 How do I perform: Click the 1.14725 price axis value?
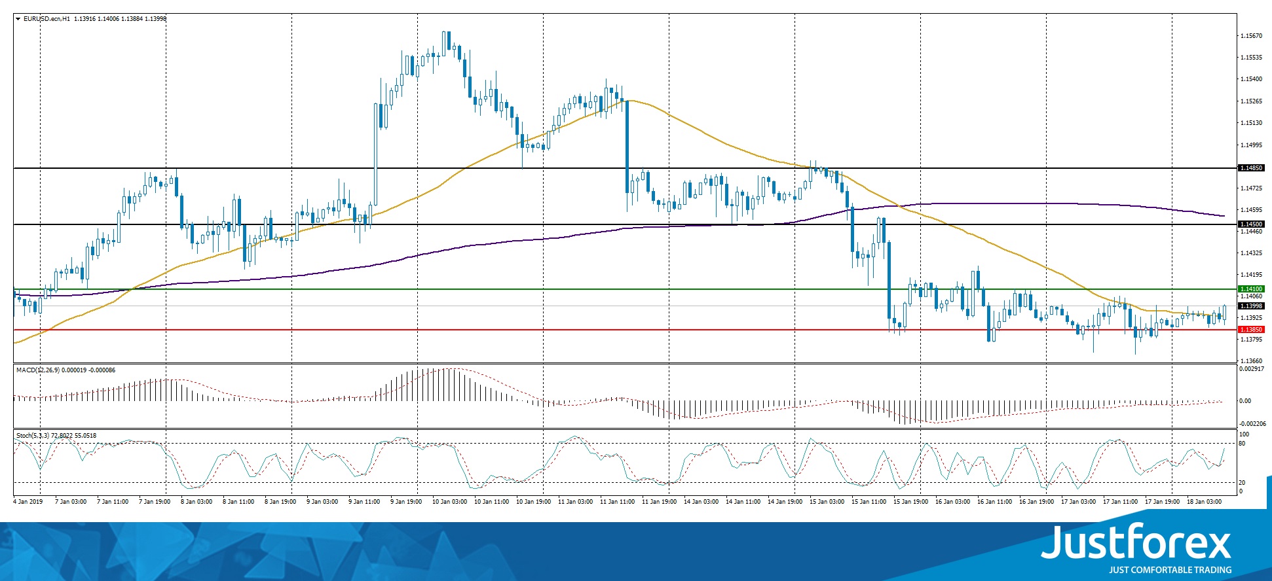coord(1251,188)
